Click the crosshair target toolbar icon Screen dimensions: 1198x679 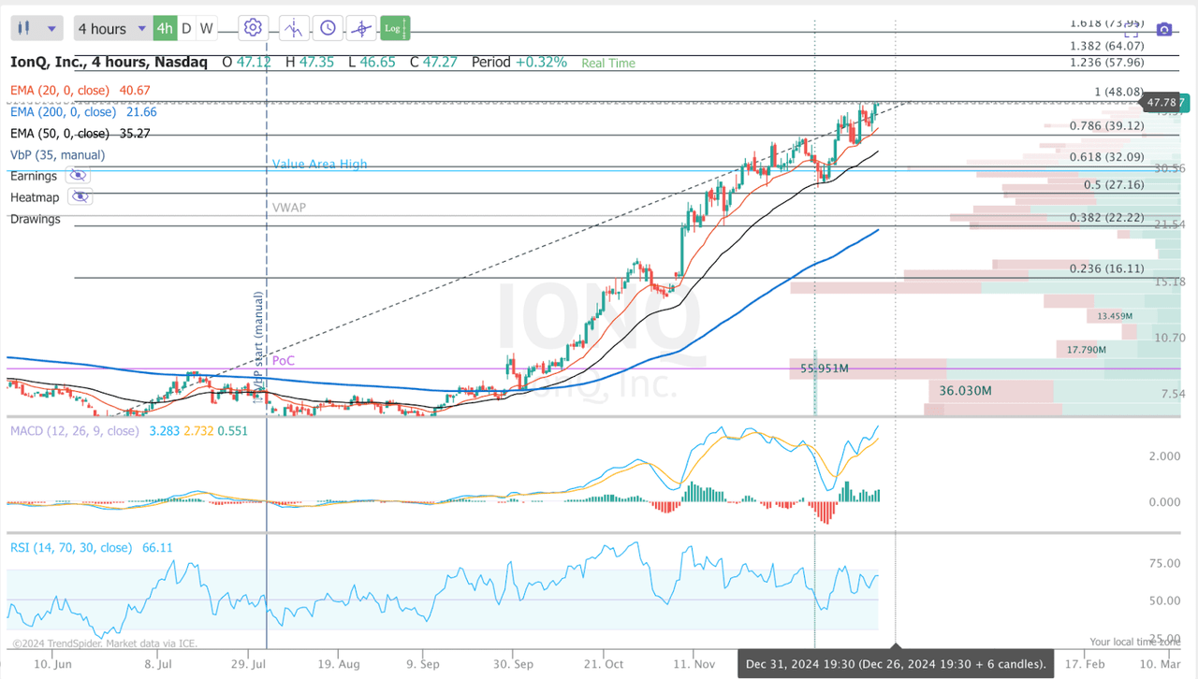click(361, 28)
